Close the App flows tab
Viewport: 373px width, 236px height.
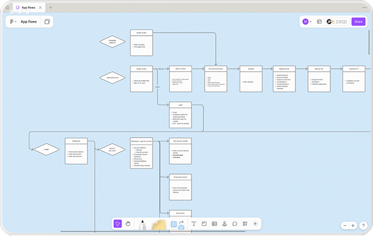coord(41,8)
